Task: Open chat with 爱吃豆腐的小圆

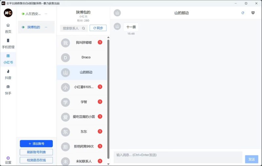Action: pos(82,117)
